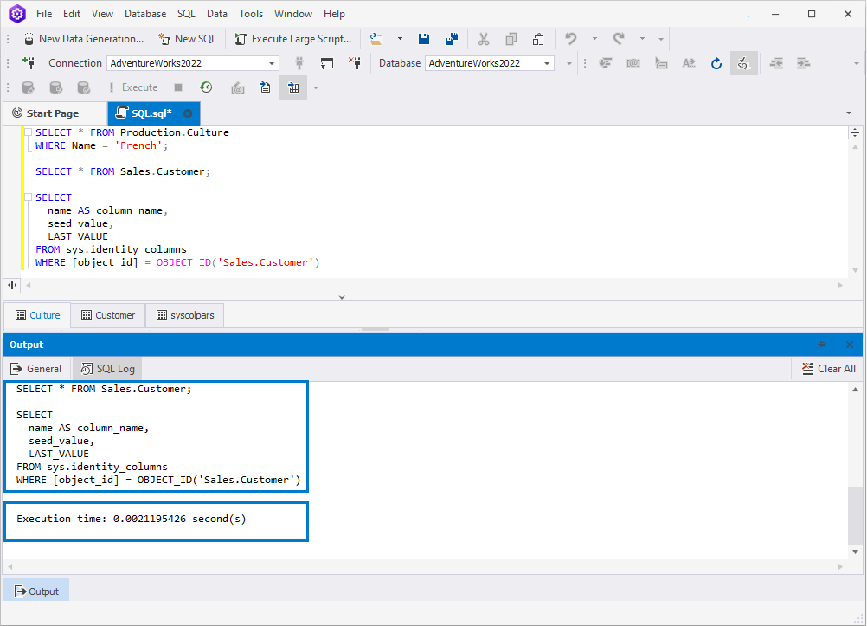Click the format document icon with down arrows
The height and width of the screenshot is (626, 867).
(606, 63)
